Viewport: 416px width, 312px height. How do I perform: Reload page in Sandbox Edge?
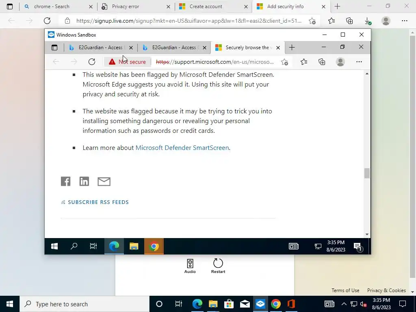click(92, 62)
